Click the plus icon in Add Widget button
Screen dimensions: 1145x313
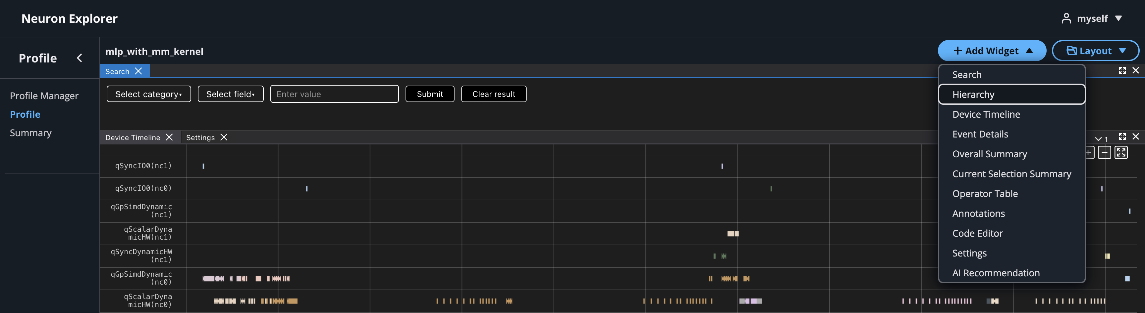pyautogui.click(x=958, y=51)
